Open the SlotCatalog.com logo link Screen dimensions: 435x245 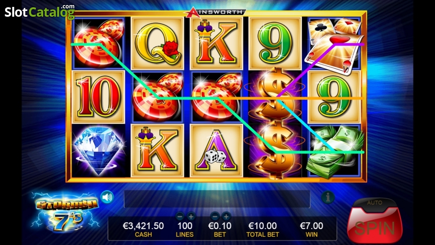pyautogui.click(x=40, y=12)
